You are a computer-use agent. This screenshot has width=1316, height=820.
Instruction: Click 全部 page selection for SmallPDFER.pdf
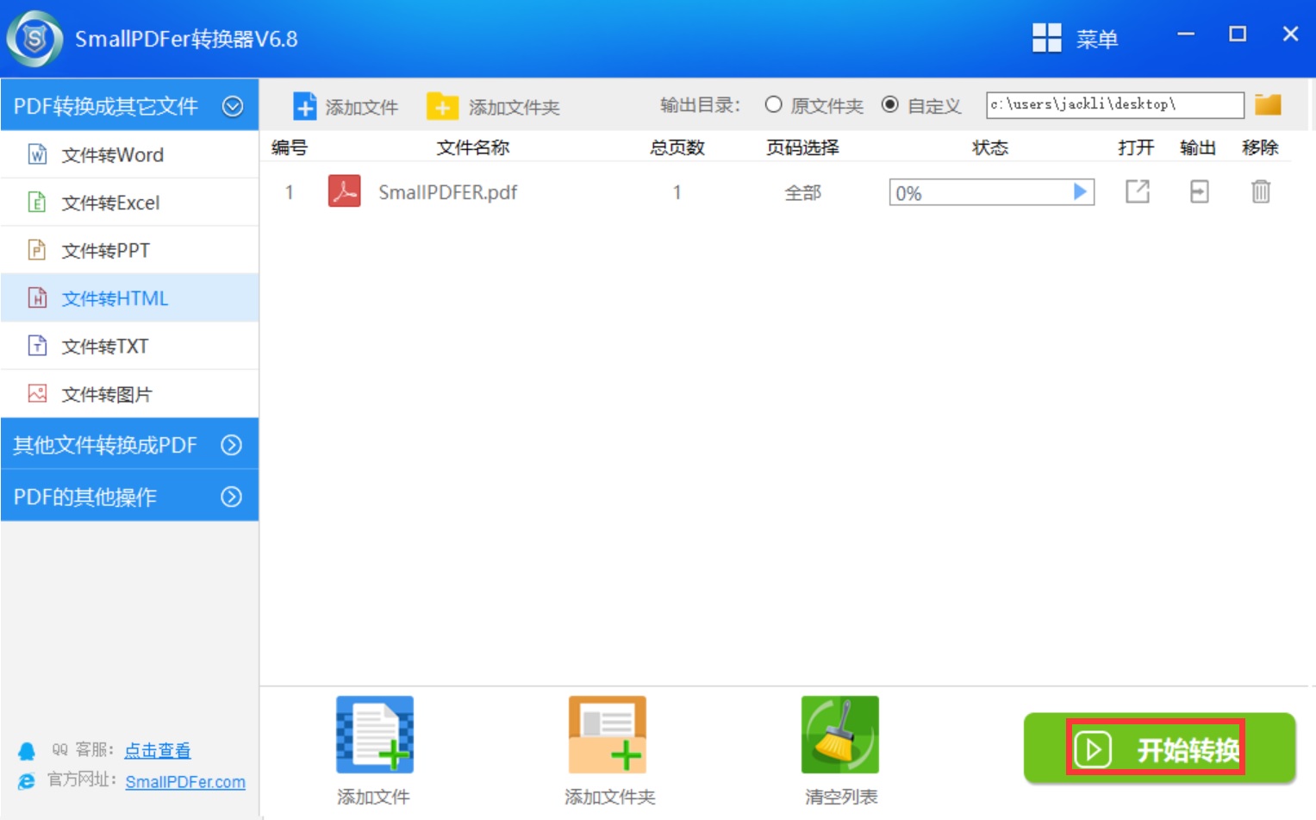pos(802,192)
